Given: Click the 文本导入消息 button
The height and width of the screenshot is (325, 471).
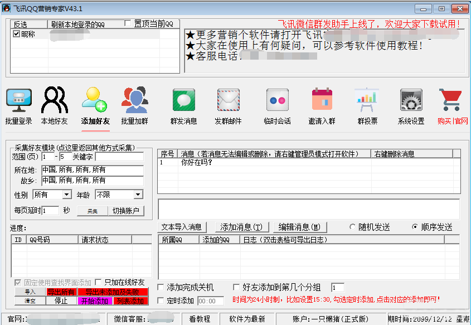Looking at the screenshot, I should click(x=182, y=227).
